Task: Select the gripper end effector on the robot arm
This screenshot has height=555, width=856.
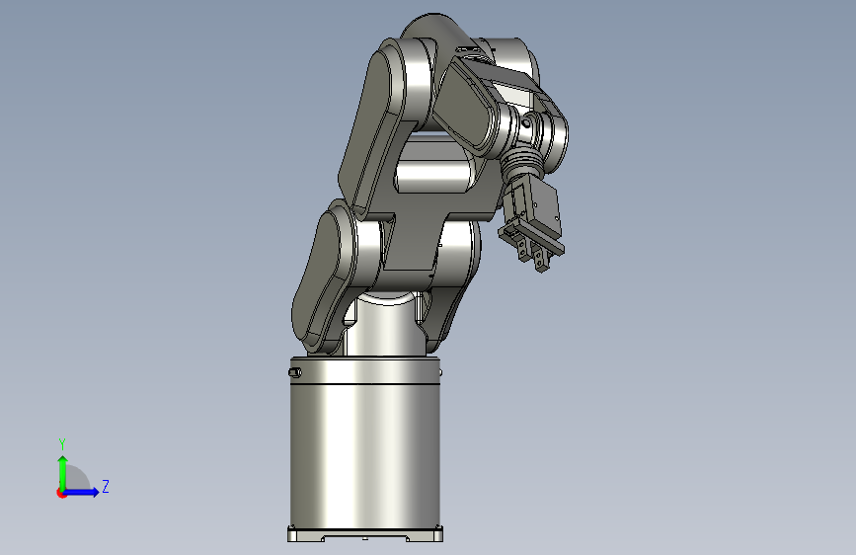Action: [533, 224]
